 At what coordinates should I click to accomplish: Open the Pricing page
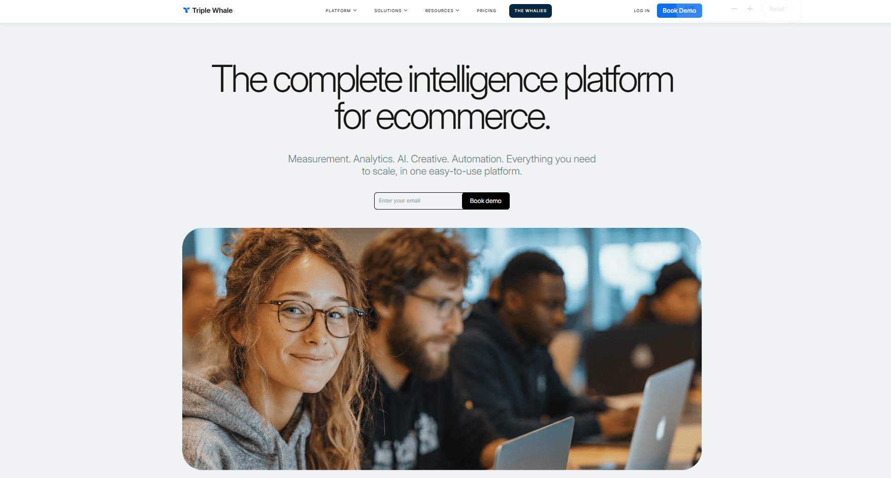pos(486,11)
